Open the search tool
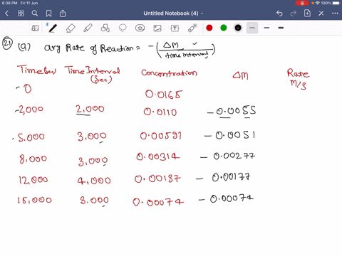Image resolution: width=342 pixels, height=256 pixels. click(x=35, y=14)
